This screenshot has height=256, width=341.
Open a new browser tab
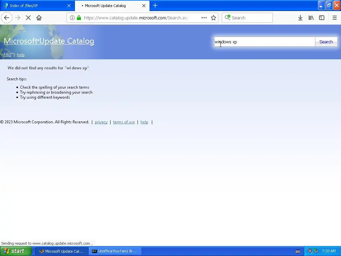pyautogui.click(x=155, y=5)
